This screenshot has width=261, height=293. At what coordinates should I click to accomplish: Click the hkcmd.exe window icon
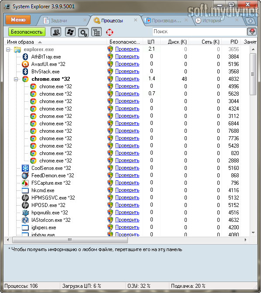[25, 190]
